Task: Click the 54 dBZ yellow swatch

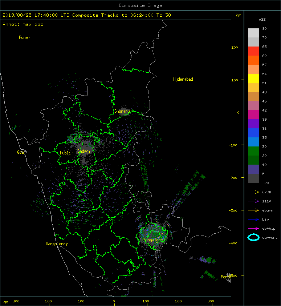Action: (253, 78)
